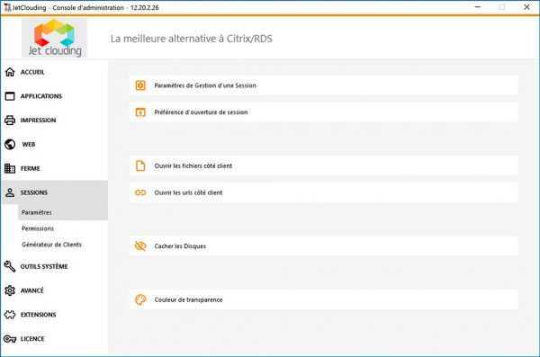This screenshot has height=357, width=540.
Task: Open Couleur de transparence setting
Action: [324, 299]
